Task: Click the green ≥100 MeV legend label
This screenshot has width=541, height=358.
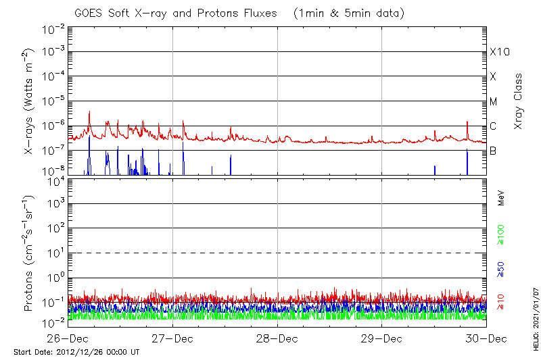Action: (501, 236)
